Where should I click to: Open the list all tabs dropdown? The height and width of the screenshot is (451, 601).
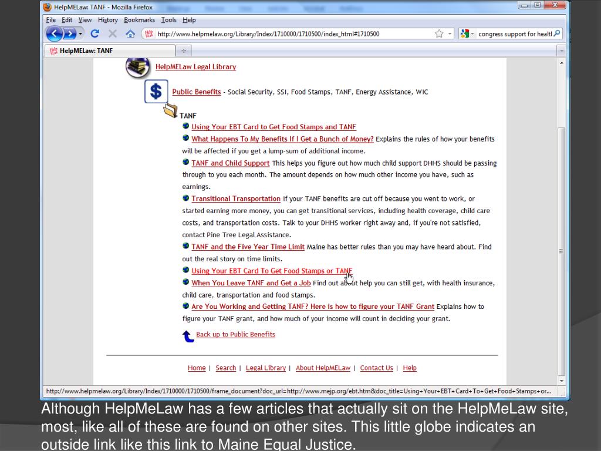tap(562, 51)
